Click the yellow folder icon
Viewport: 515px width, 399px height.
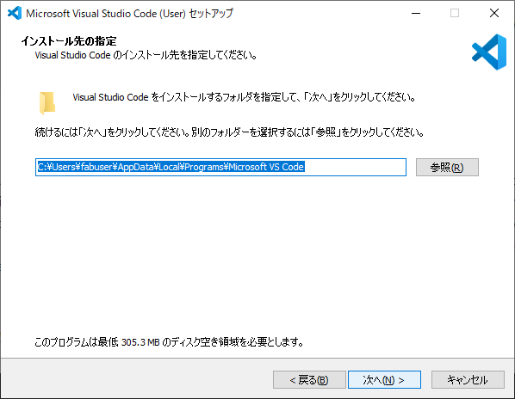point(47,103)
